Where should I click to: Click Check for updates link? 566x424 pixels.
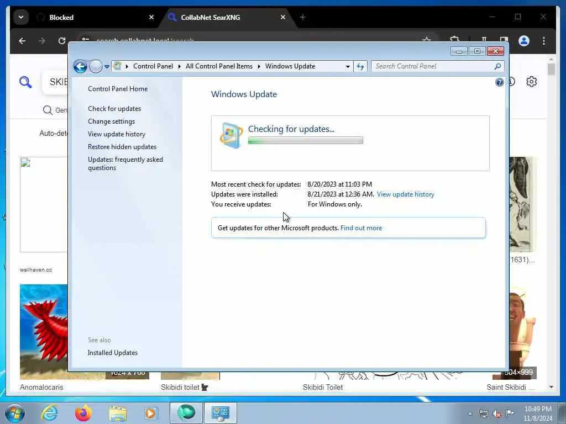114,109
